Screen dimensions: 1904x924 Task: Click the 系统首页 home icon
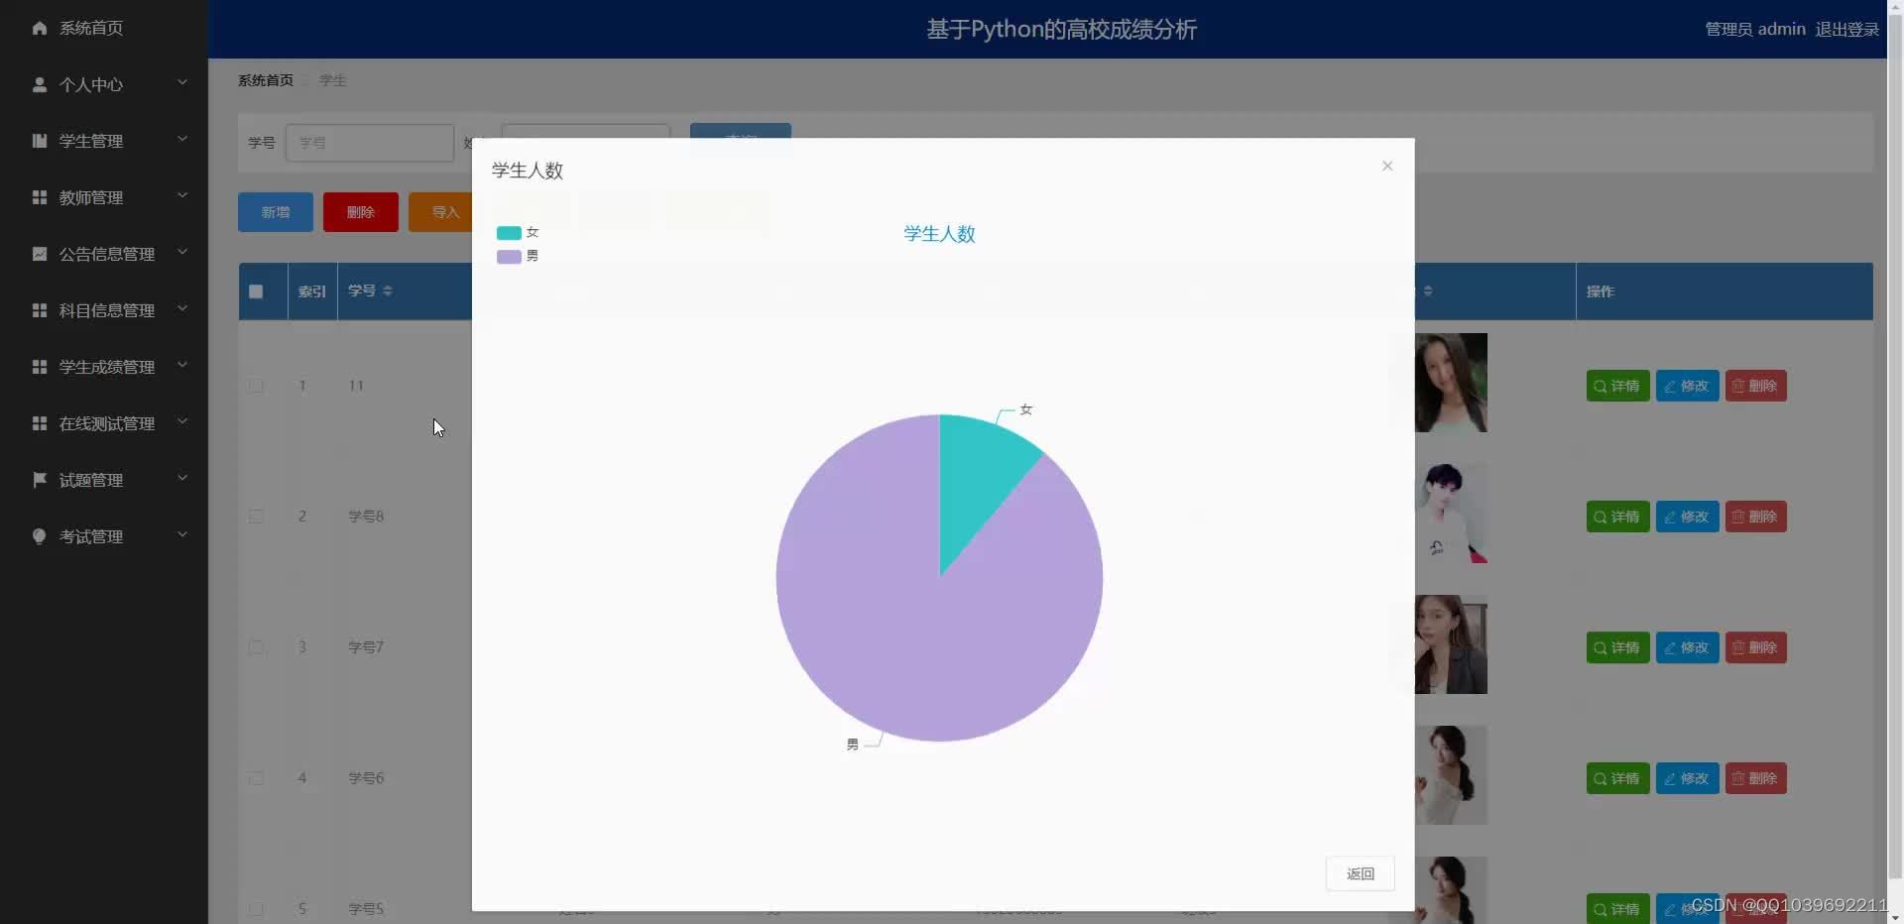tap(40, 28)
